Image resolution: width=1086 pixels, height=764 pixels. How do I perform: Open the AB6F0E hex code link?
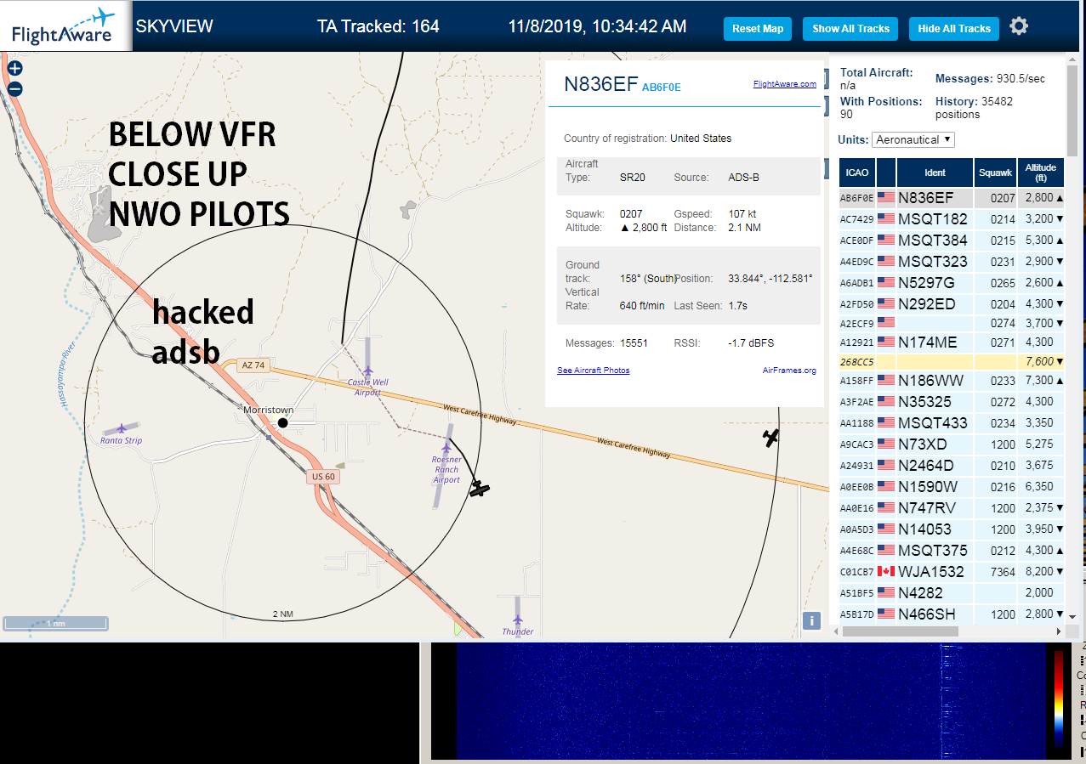pos(662,87)
